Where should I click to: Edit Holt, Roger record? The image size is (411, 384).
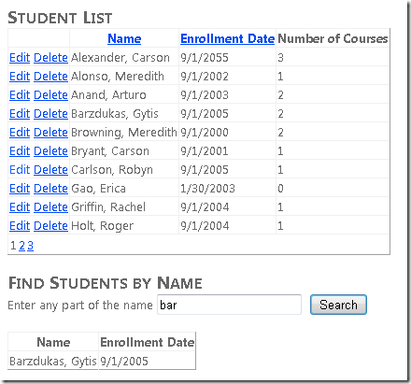(20, 226)
